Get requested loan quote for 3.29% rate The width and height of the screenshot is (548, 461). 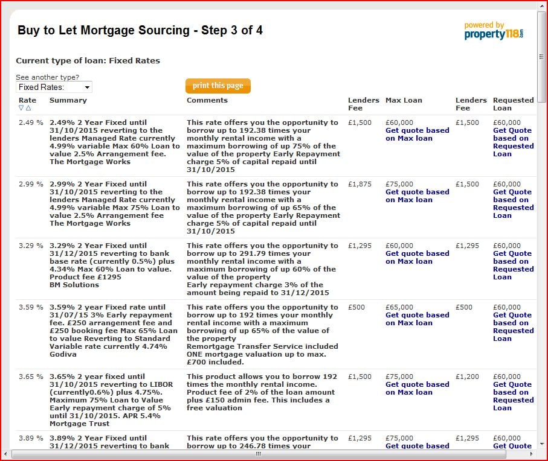(x=513, y=265)
